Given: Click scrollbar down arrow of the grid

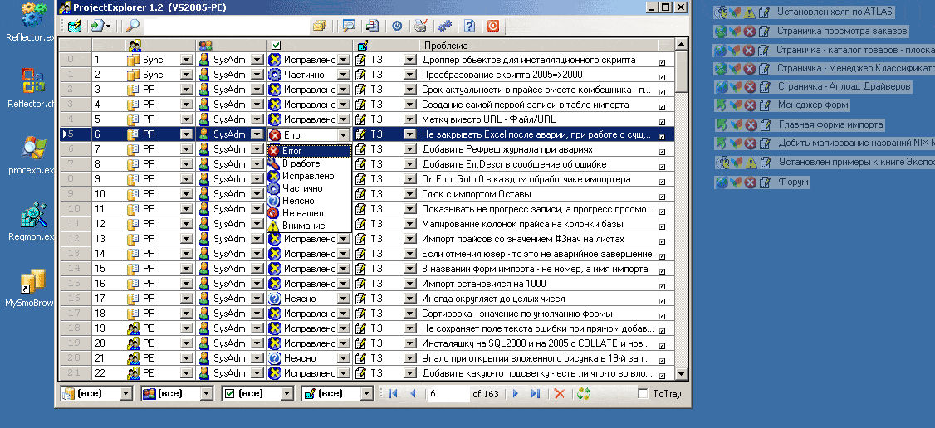Looking at the screenshot, I should click(x=681, y=374).
